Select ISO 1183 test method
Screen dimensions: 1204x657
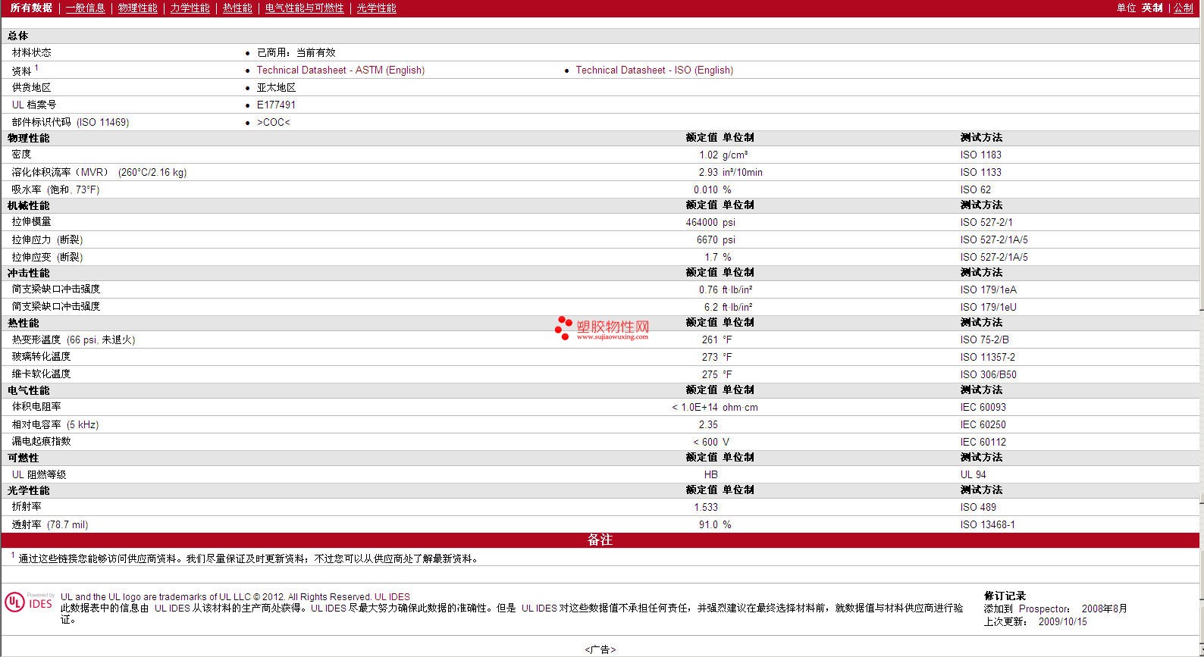coord(980,155)
